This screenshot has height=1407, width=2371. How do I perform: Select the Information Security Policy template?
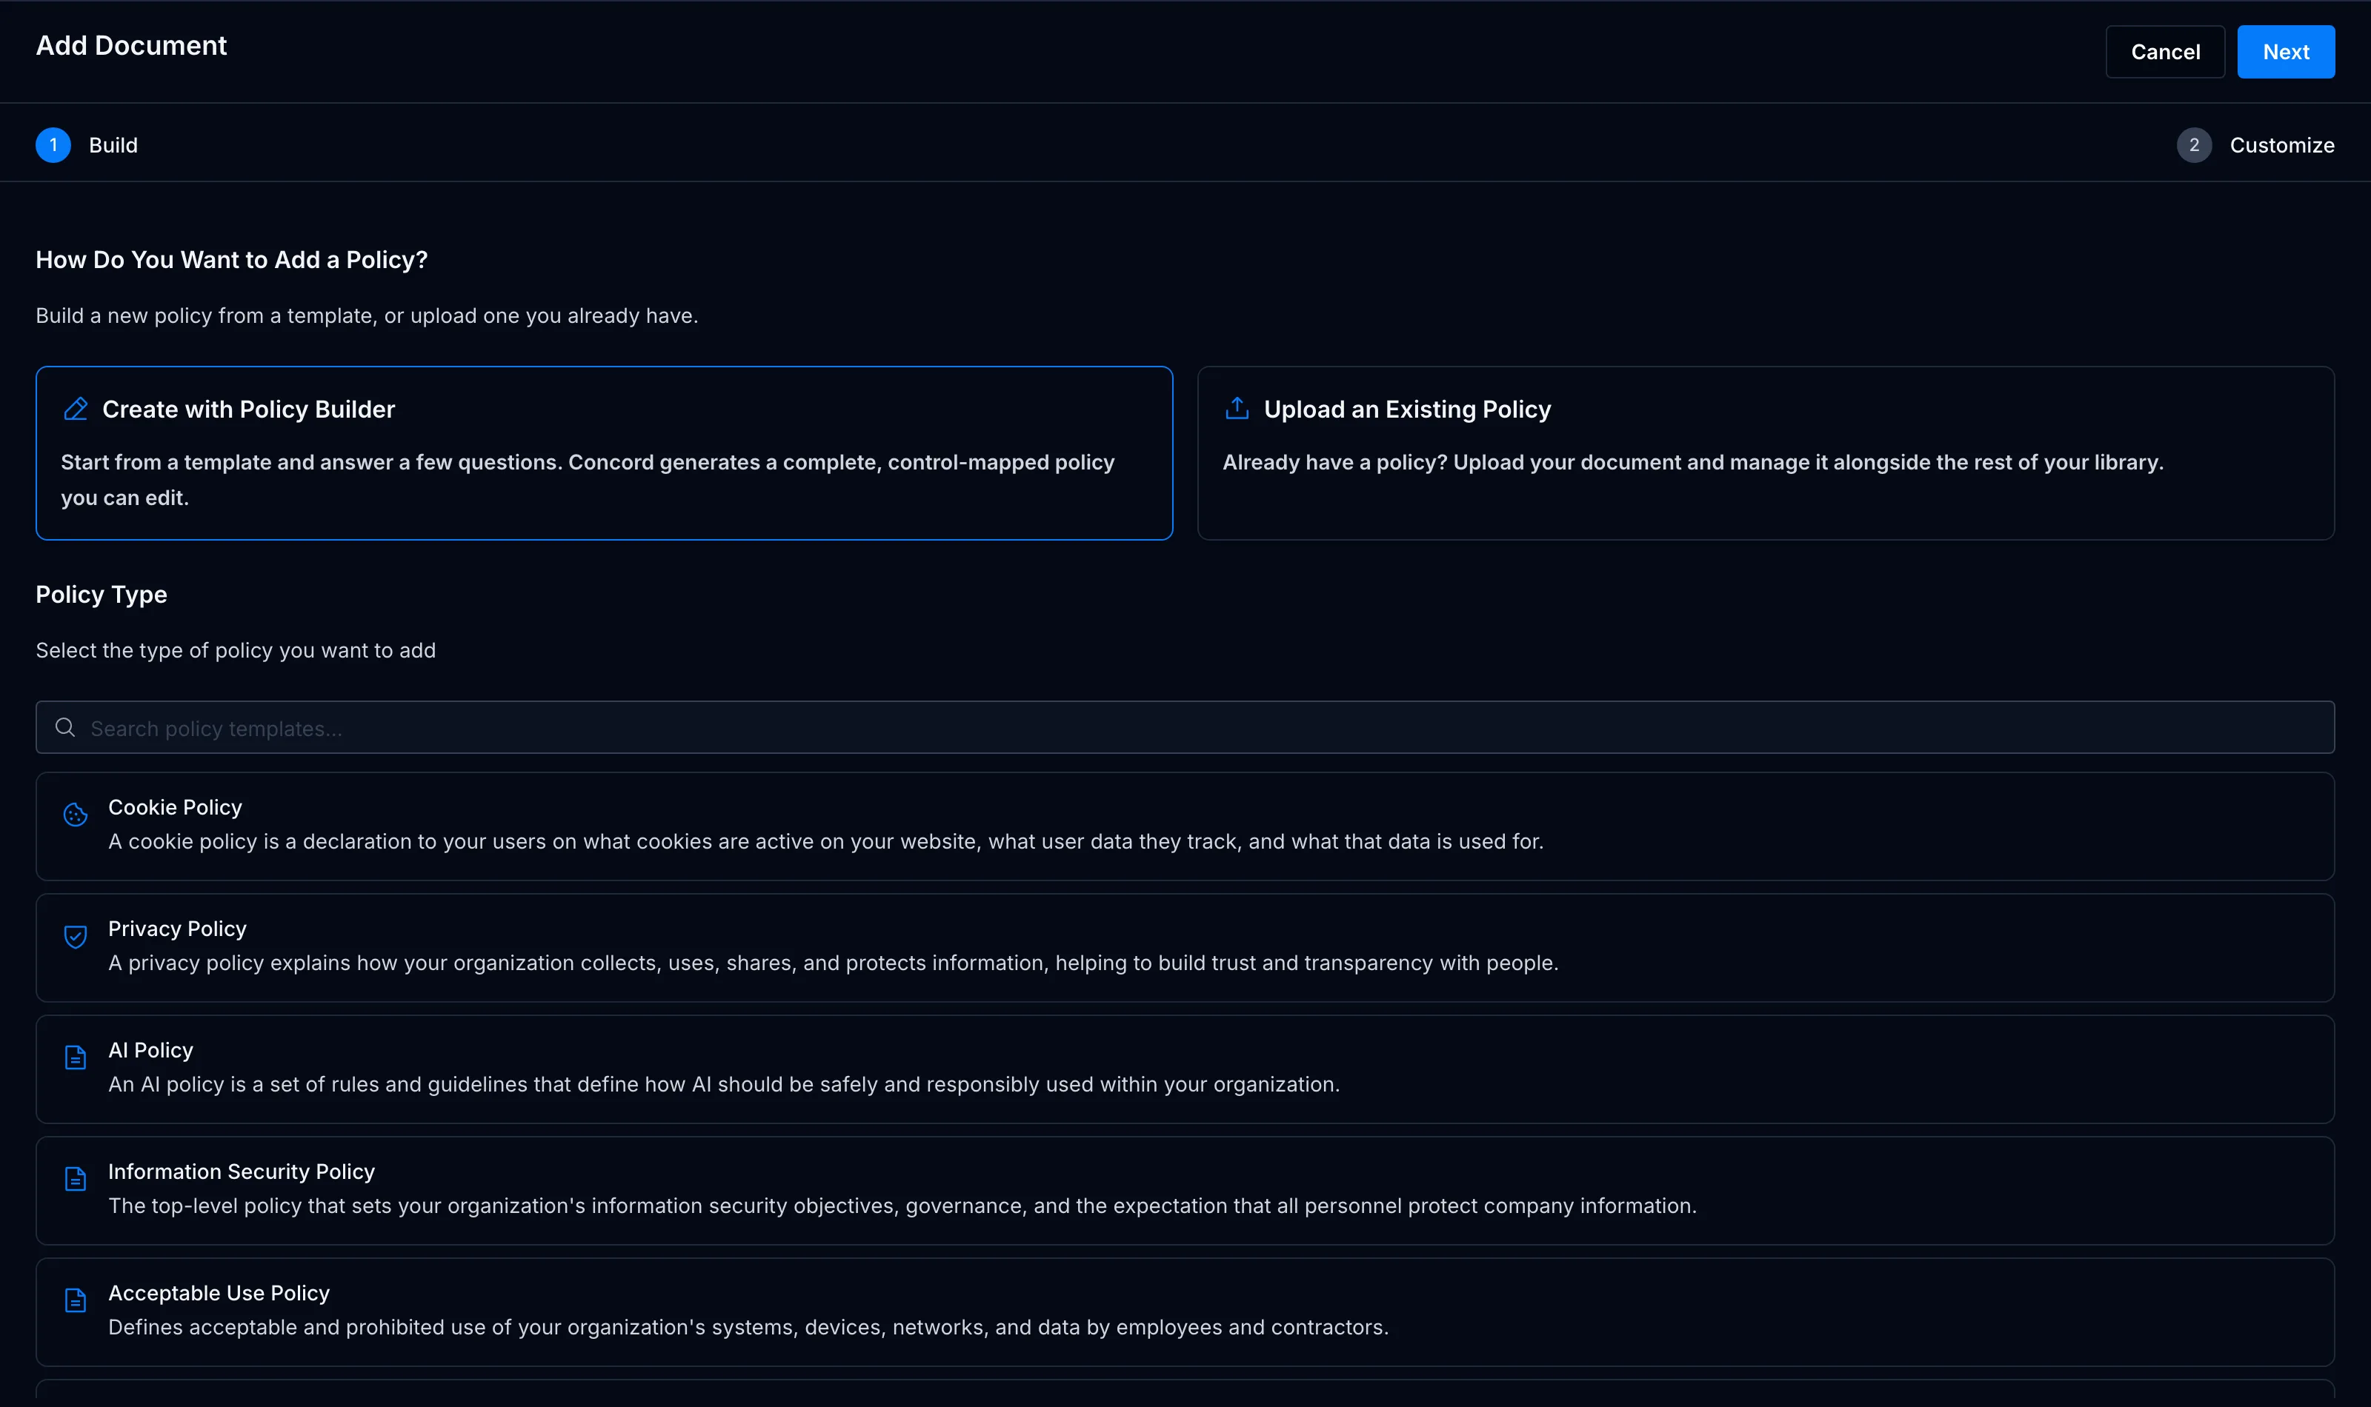coord(1185,1190)
